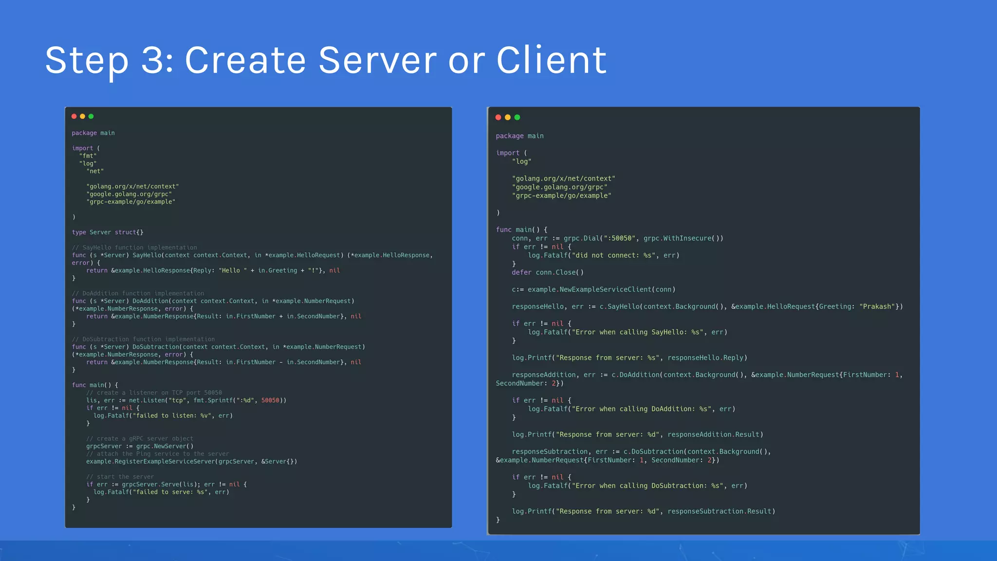Image resolution: width=997 pixels, height=561 pixels.
Task: Select the 'type Server struct{}' line
Action: (108, 232)
